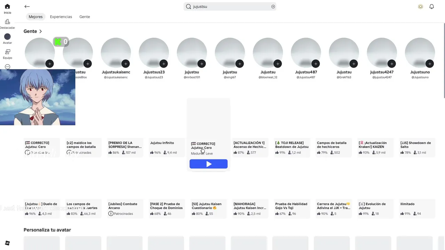Click the Personaliza tu avatar heading
The width and height of the screenshot is (445, 250).
tap(47, 230)
